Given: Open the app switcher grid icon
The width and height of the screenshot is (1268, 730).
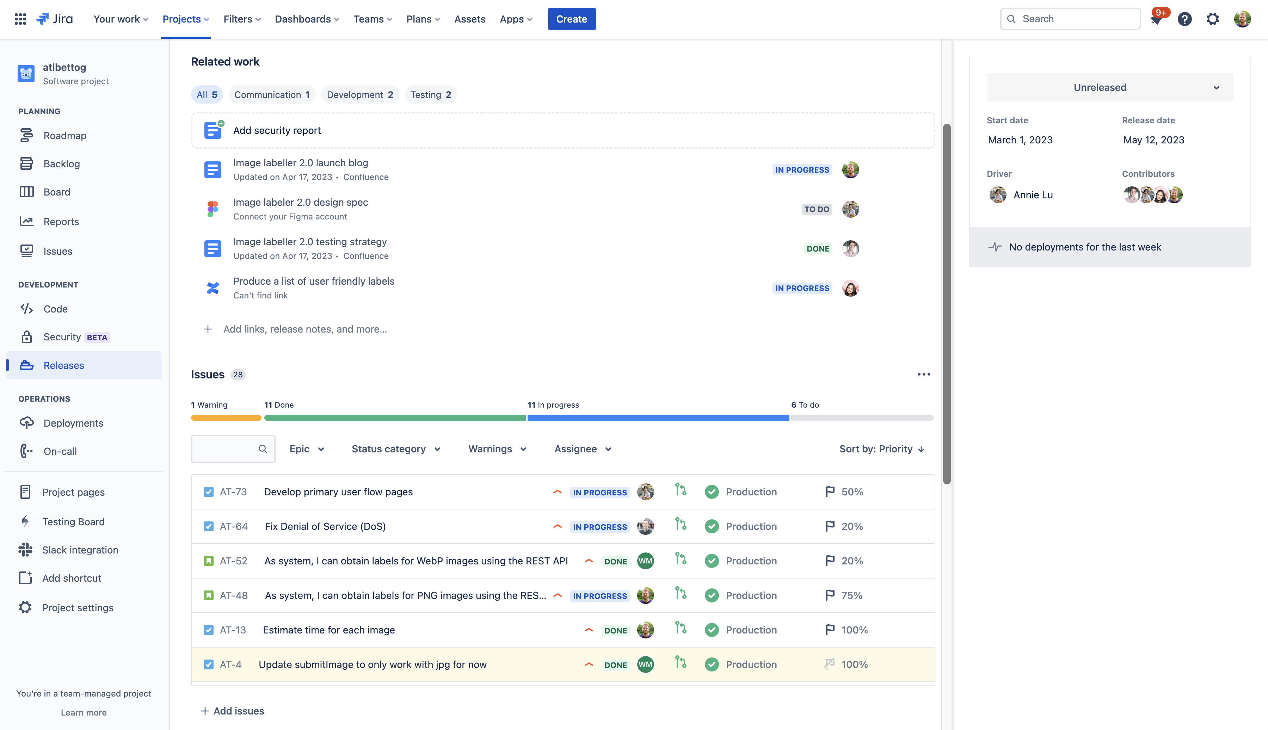Looking at the screenshot, I should coord(20,19).
